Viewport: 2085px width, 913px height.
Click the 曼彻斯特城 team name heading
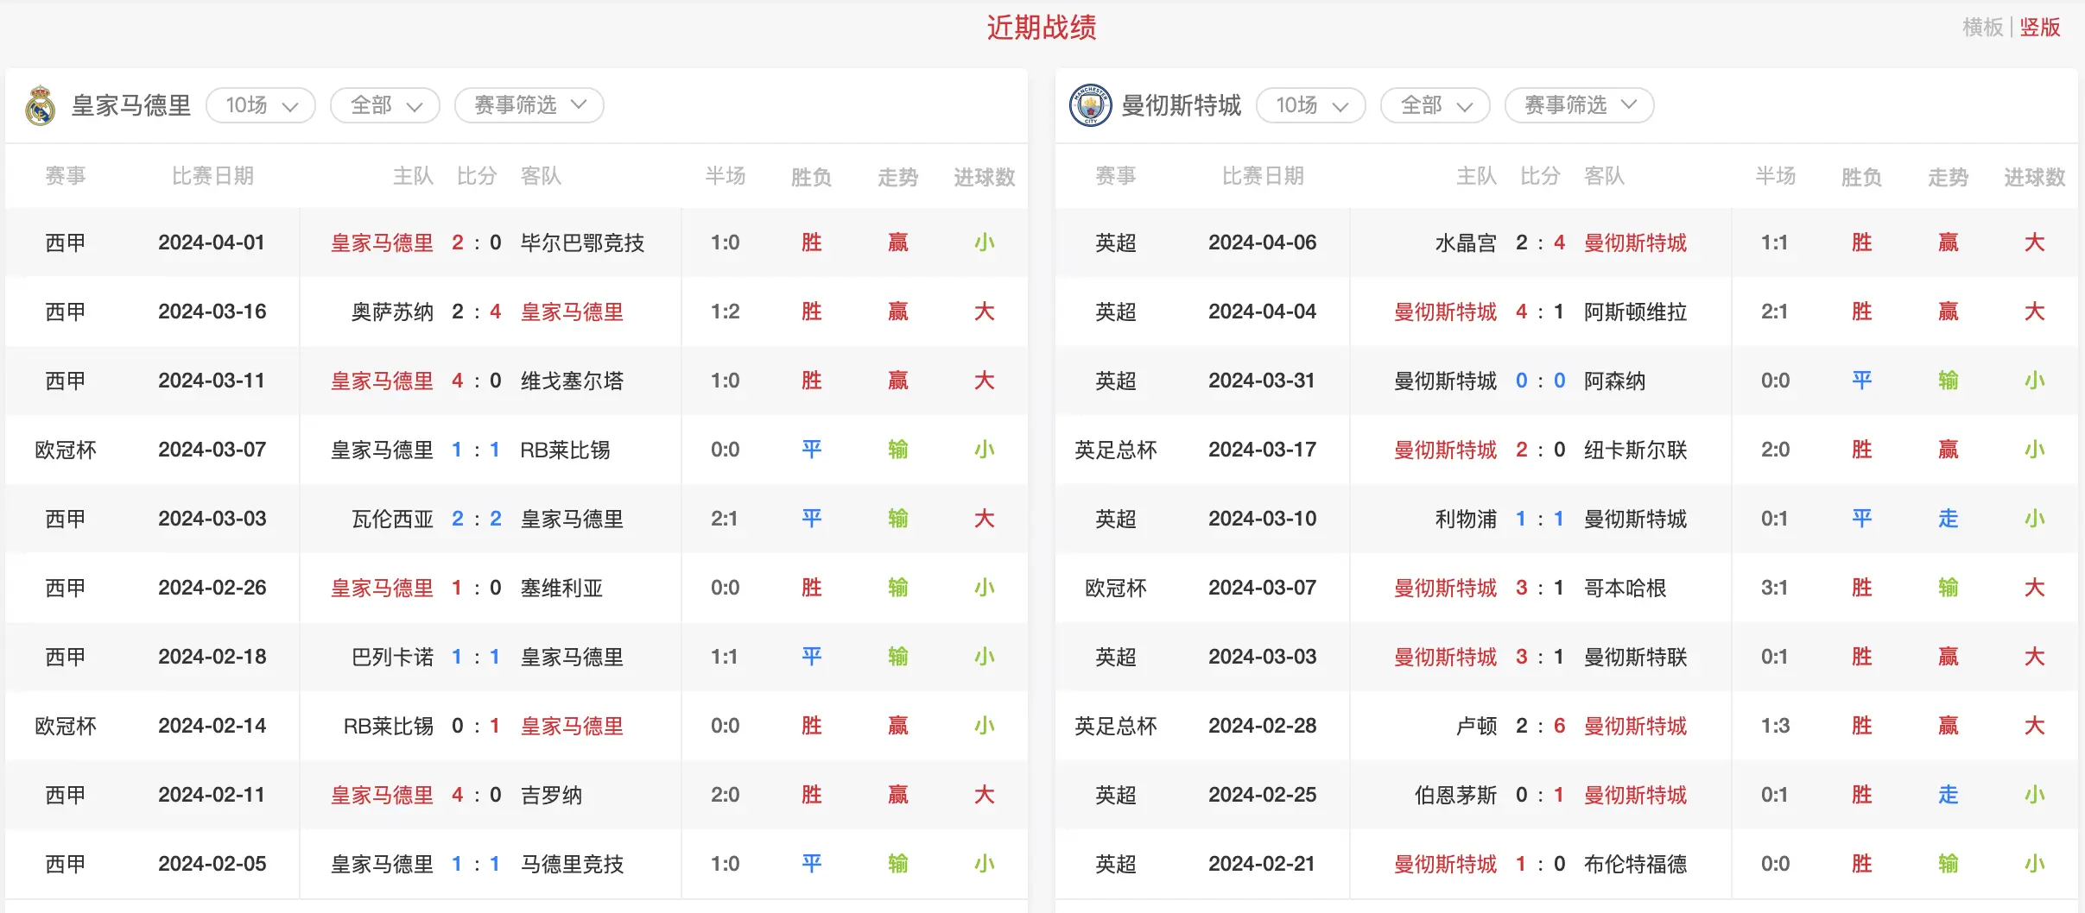coord(1181,105)
